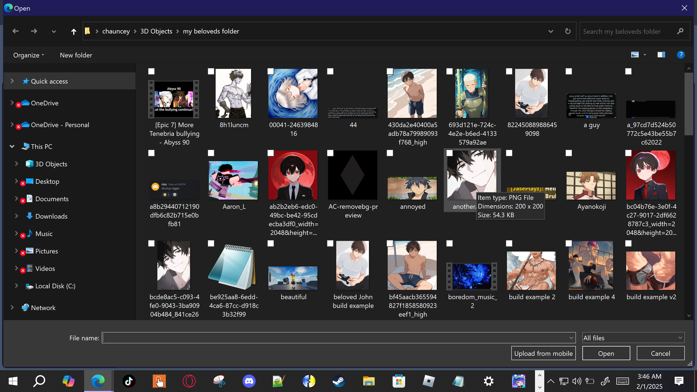Collapse the This PC tree node

click(12, 146)
